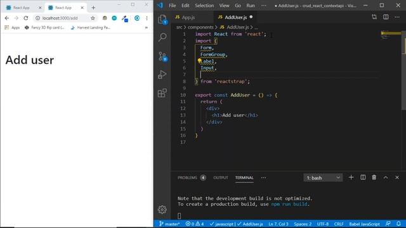
Task: Close the second React App Chrome tab
Action: (x=82, y=8)
